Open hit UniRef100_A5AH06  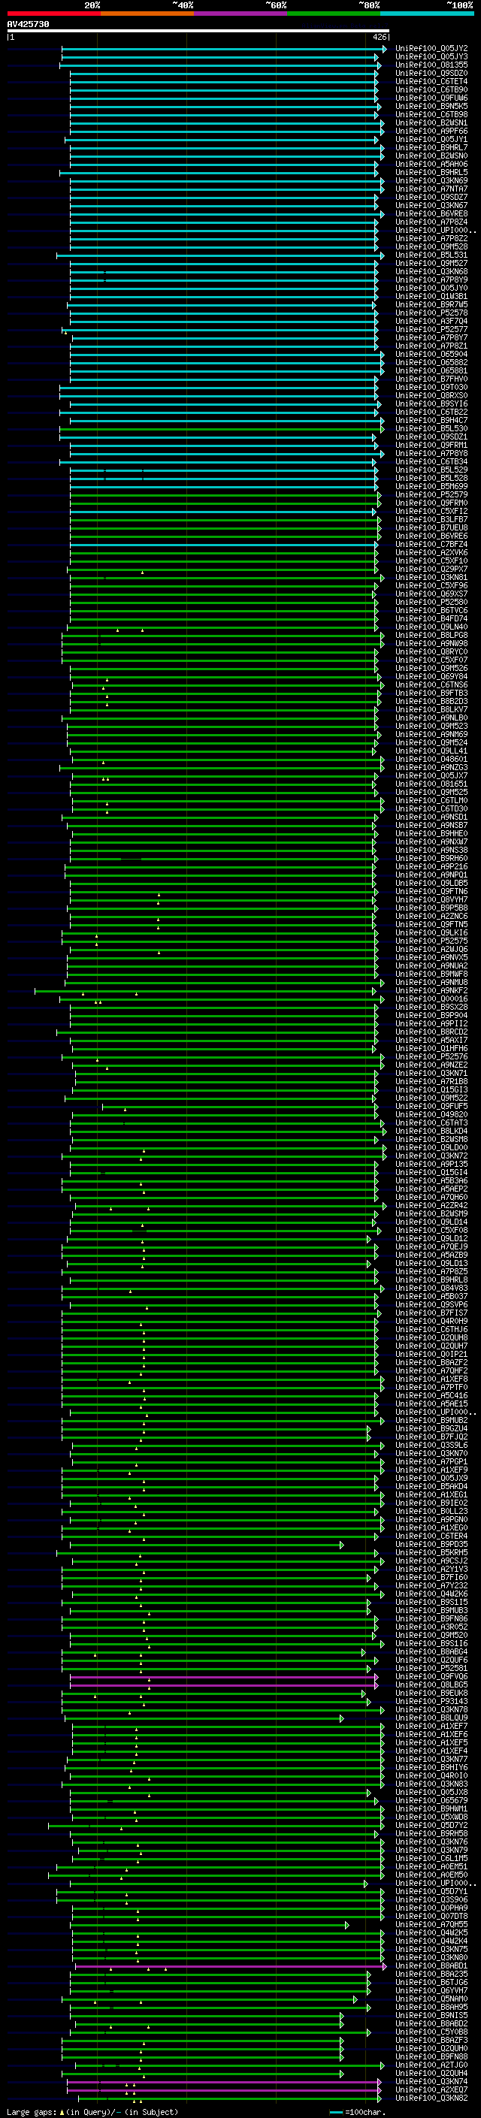(431, 165)
